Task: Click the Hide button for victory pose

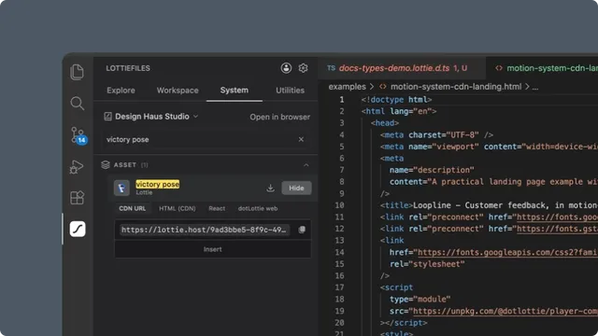Action: [296, 188]
